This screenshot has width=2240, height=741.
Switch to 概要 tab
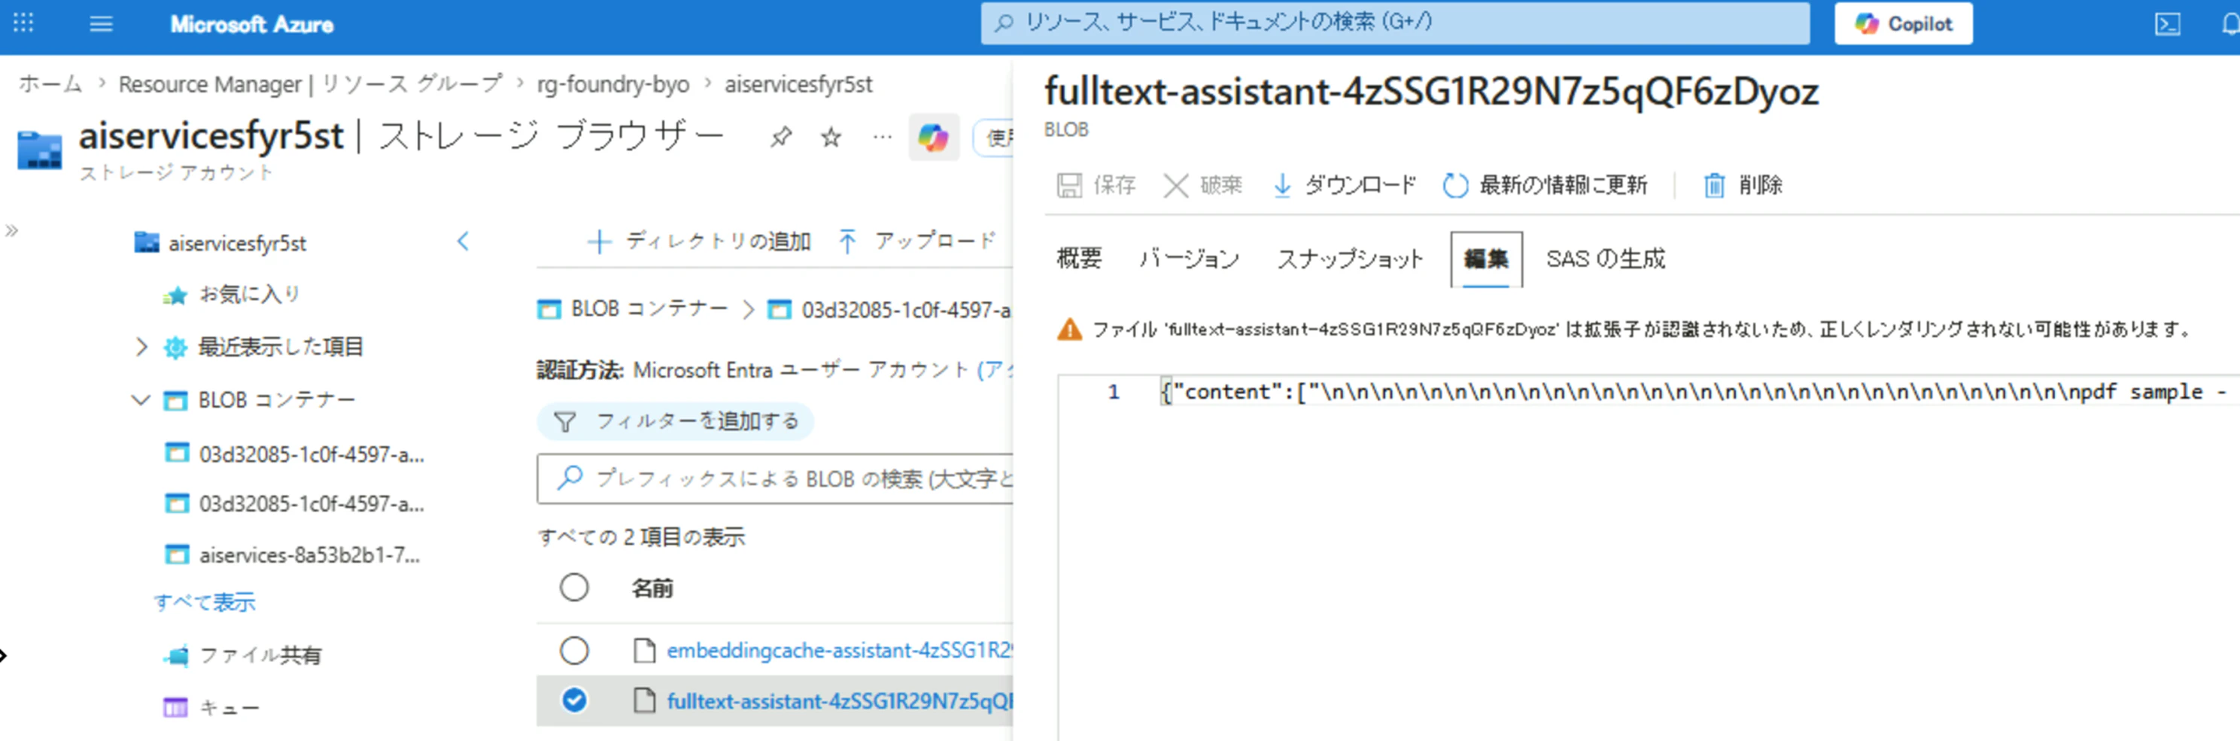pyautogui.click(x=1079, y=258)
